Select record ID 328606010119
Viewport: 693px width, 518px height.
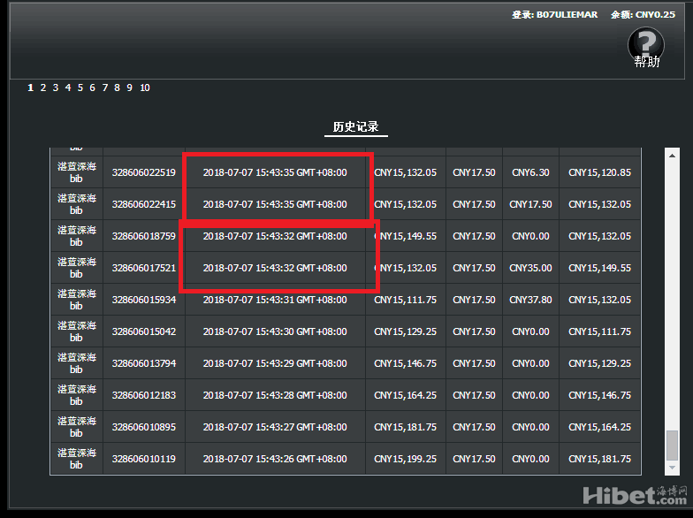pos(143,459)
